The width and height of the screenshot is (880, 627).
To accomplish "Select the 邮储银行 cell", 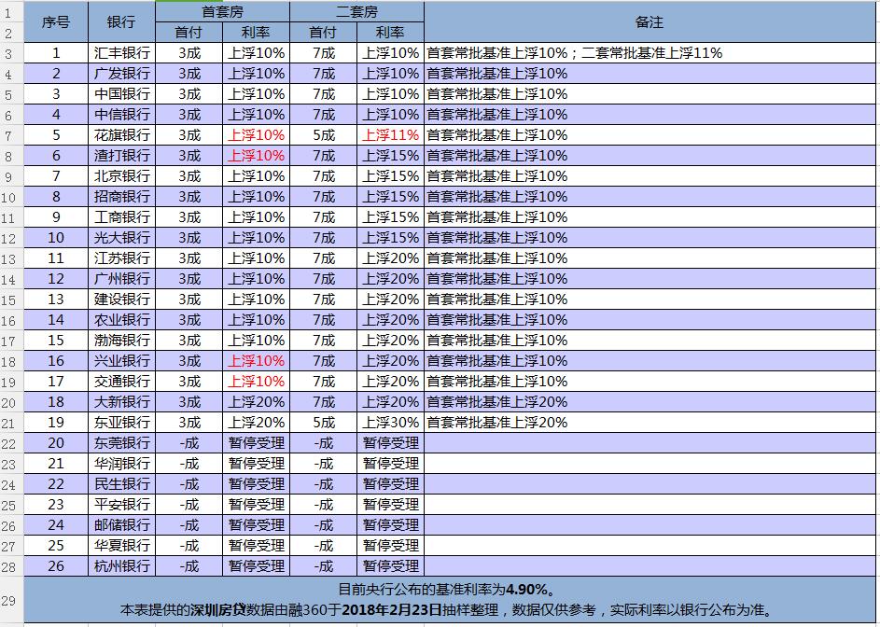I will point(121,525).
